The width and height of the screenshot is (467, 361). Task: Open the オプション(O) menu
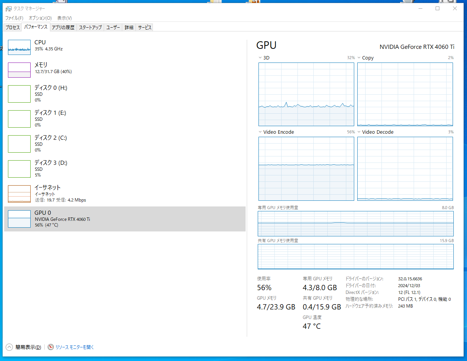pos(40,18)
